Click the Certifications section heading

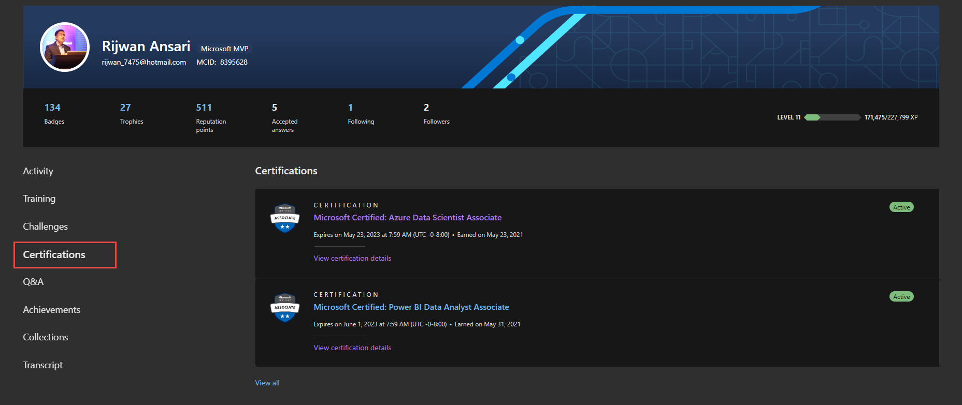click(x=286, y=171)
